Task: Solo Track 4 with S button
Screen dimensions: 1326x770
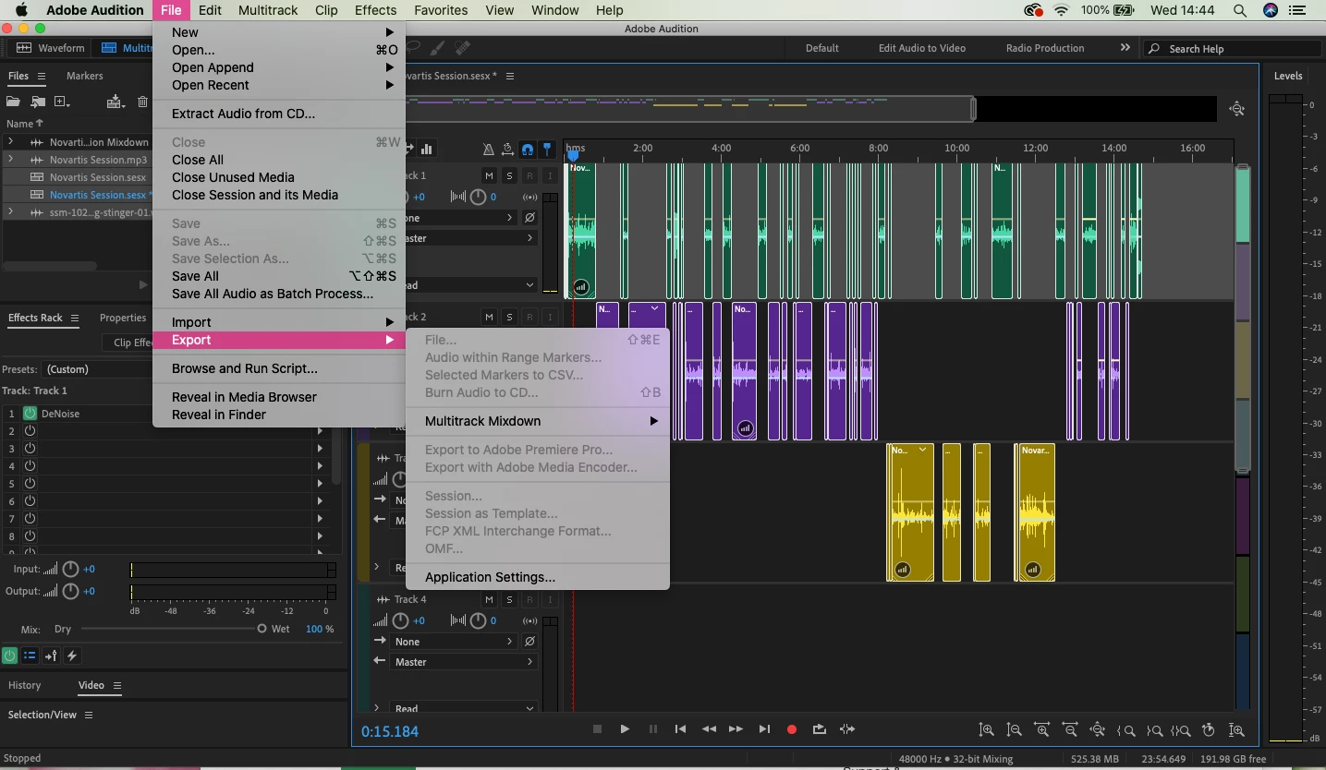Action: 509,599
